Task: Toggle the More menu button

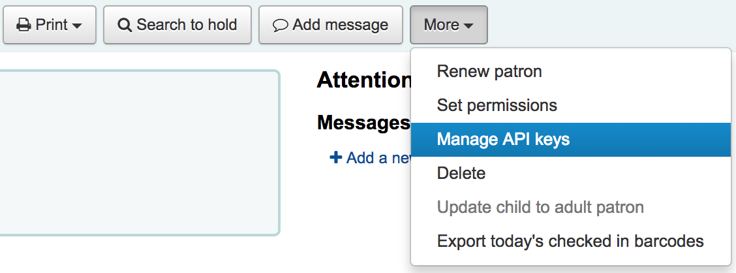Action: (x=448, y=25)
